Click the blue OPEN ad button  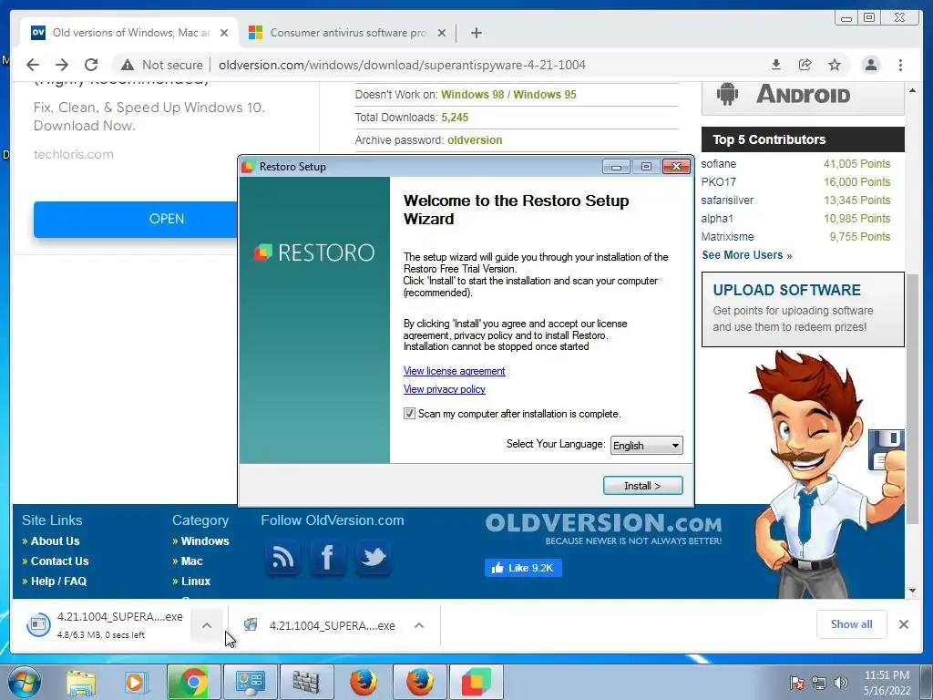[x=135, y=219]
